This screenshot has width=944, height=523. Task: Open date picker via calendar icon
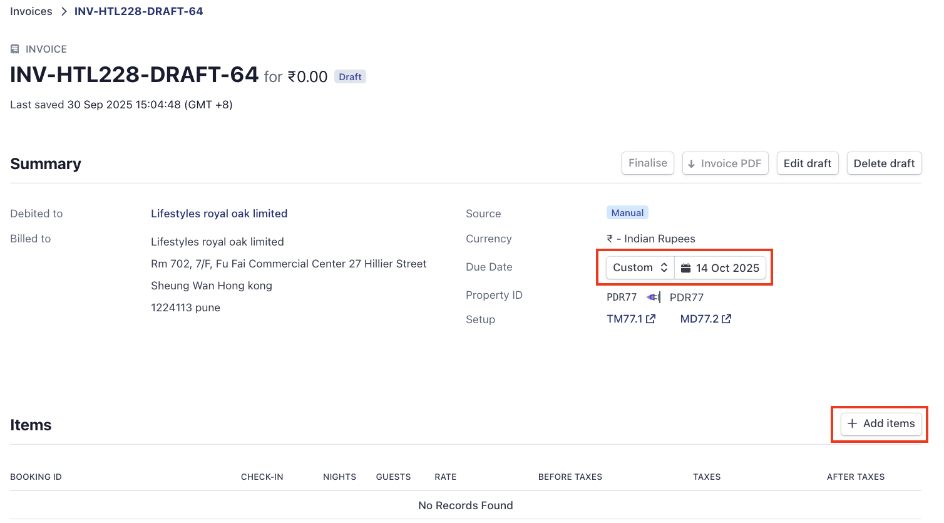686,268
